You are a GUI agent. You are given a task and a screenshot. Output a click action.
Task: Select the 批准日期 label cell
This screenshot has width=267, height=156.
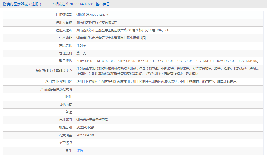38,127
